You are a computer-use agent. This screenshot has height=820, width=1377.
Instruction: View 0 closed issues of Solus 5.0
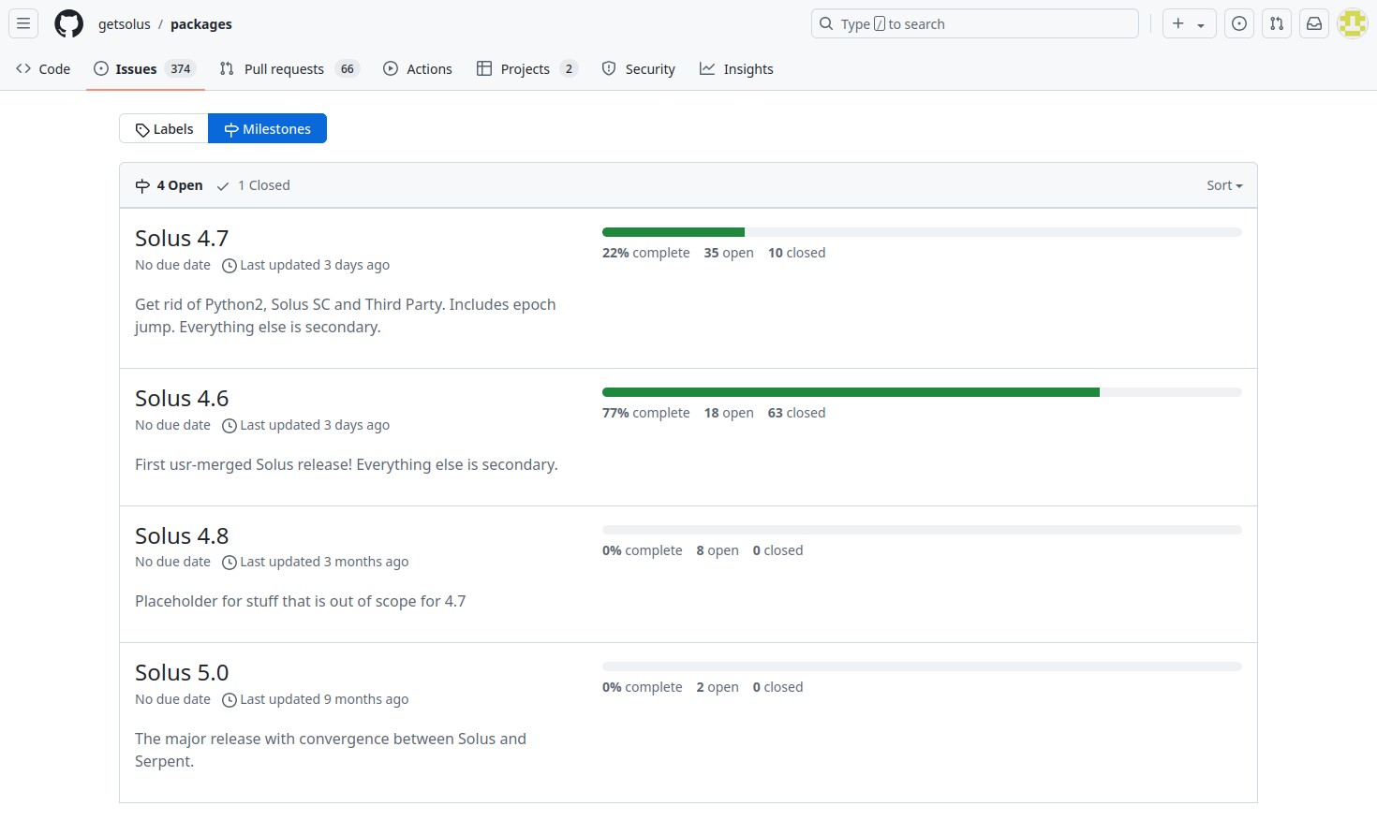point(777,687)
